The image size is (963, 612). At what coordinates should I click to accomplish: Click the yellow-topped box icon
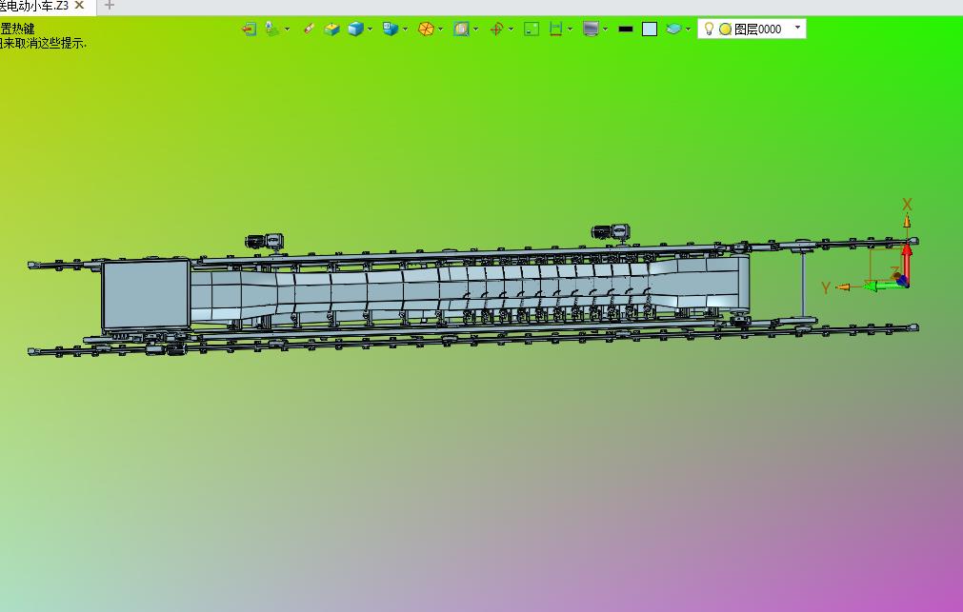tap(331, 29)
